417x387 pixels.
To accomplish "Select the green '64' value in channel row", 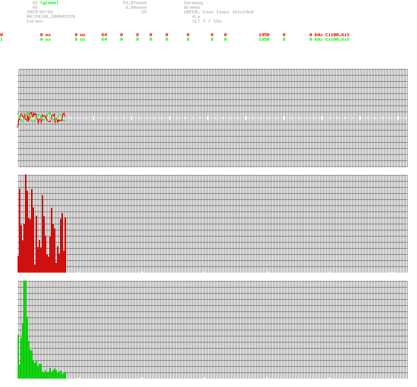I will pos(104,39).
